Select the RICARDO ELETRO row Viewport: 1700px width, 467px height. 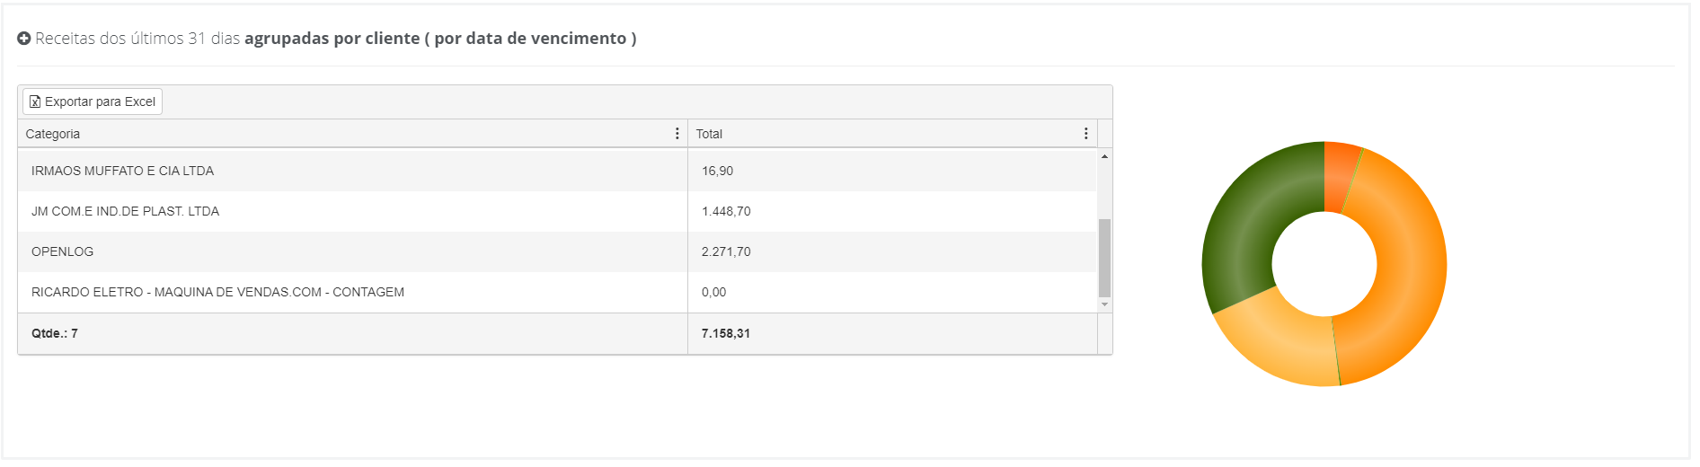[x=217, y=292]
